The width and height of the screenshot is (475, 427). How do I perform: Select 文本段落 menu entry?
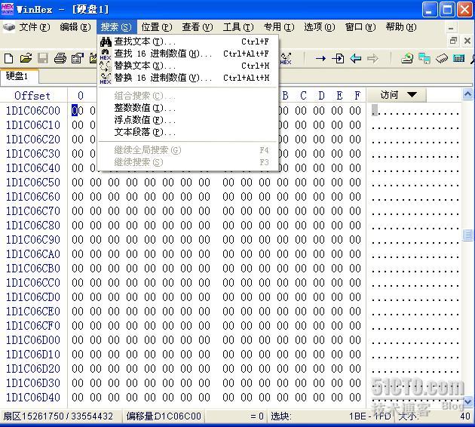pyautogui.click(x=142, y=132)
